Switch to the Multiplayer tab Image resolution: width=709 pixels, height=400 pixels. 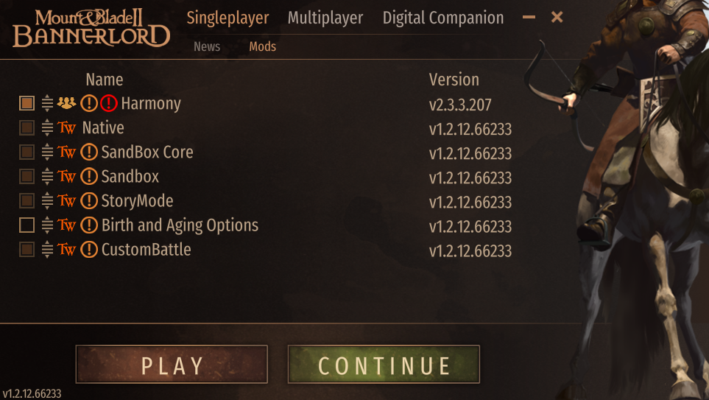coord(325,18)
